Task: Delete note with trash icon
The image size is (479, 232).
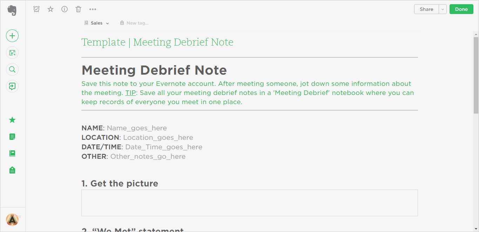Action: click(x=79, y=9)
